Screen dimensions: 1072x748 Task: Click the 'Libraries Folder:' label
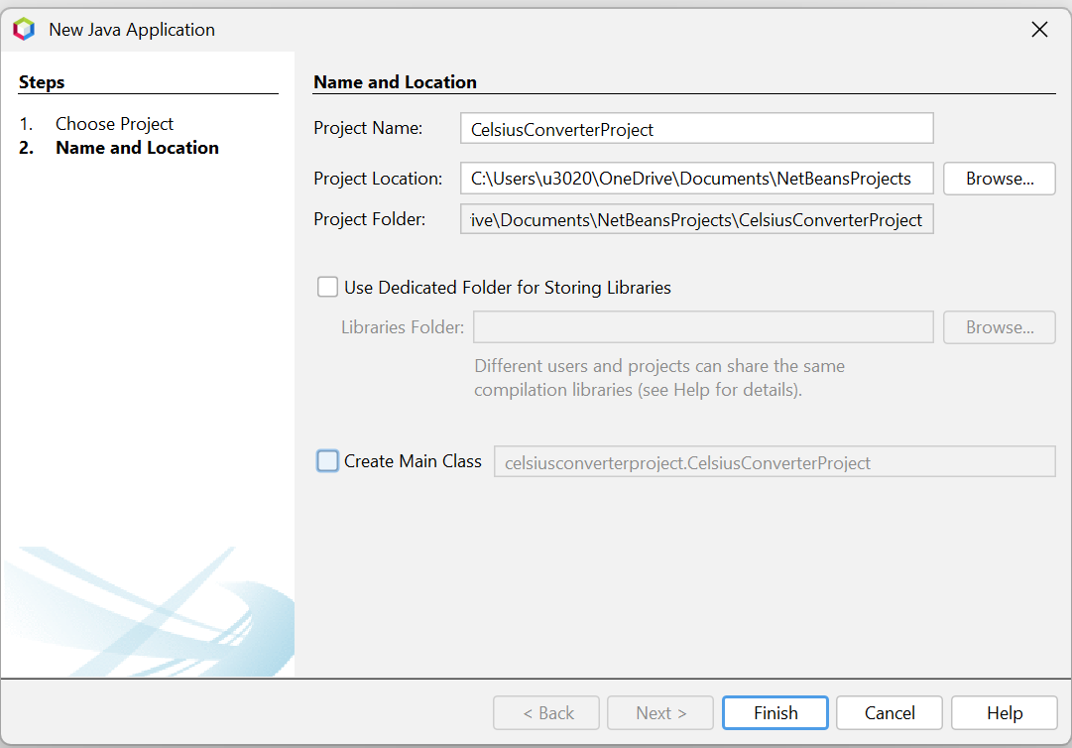point(402,327)
